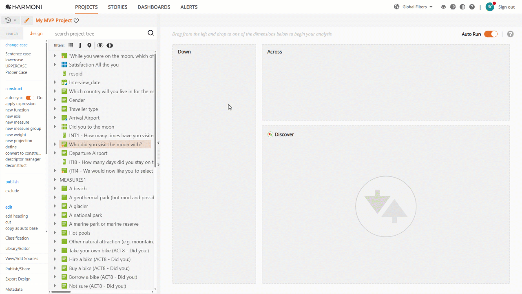
Task: Click the brain icon in header
Action: tap(453, 7)
